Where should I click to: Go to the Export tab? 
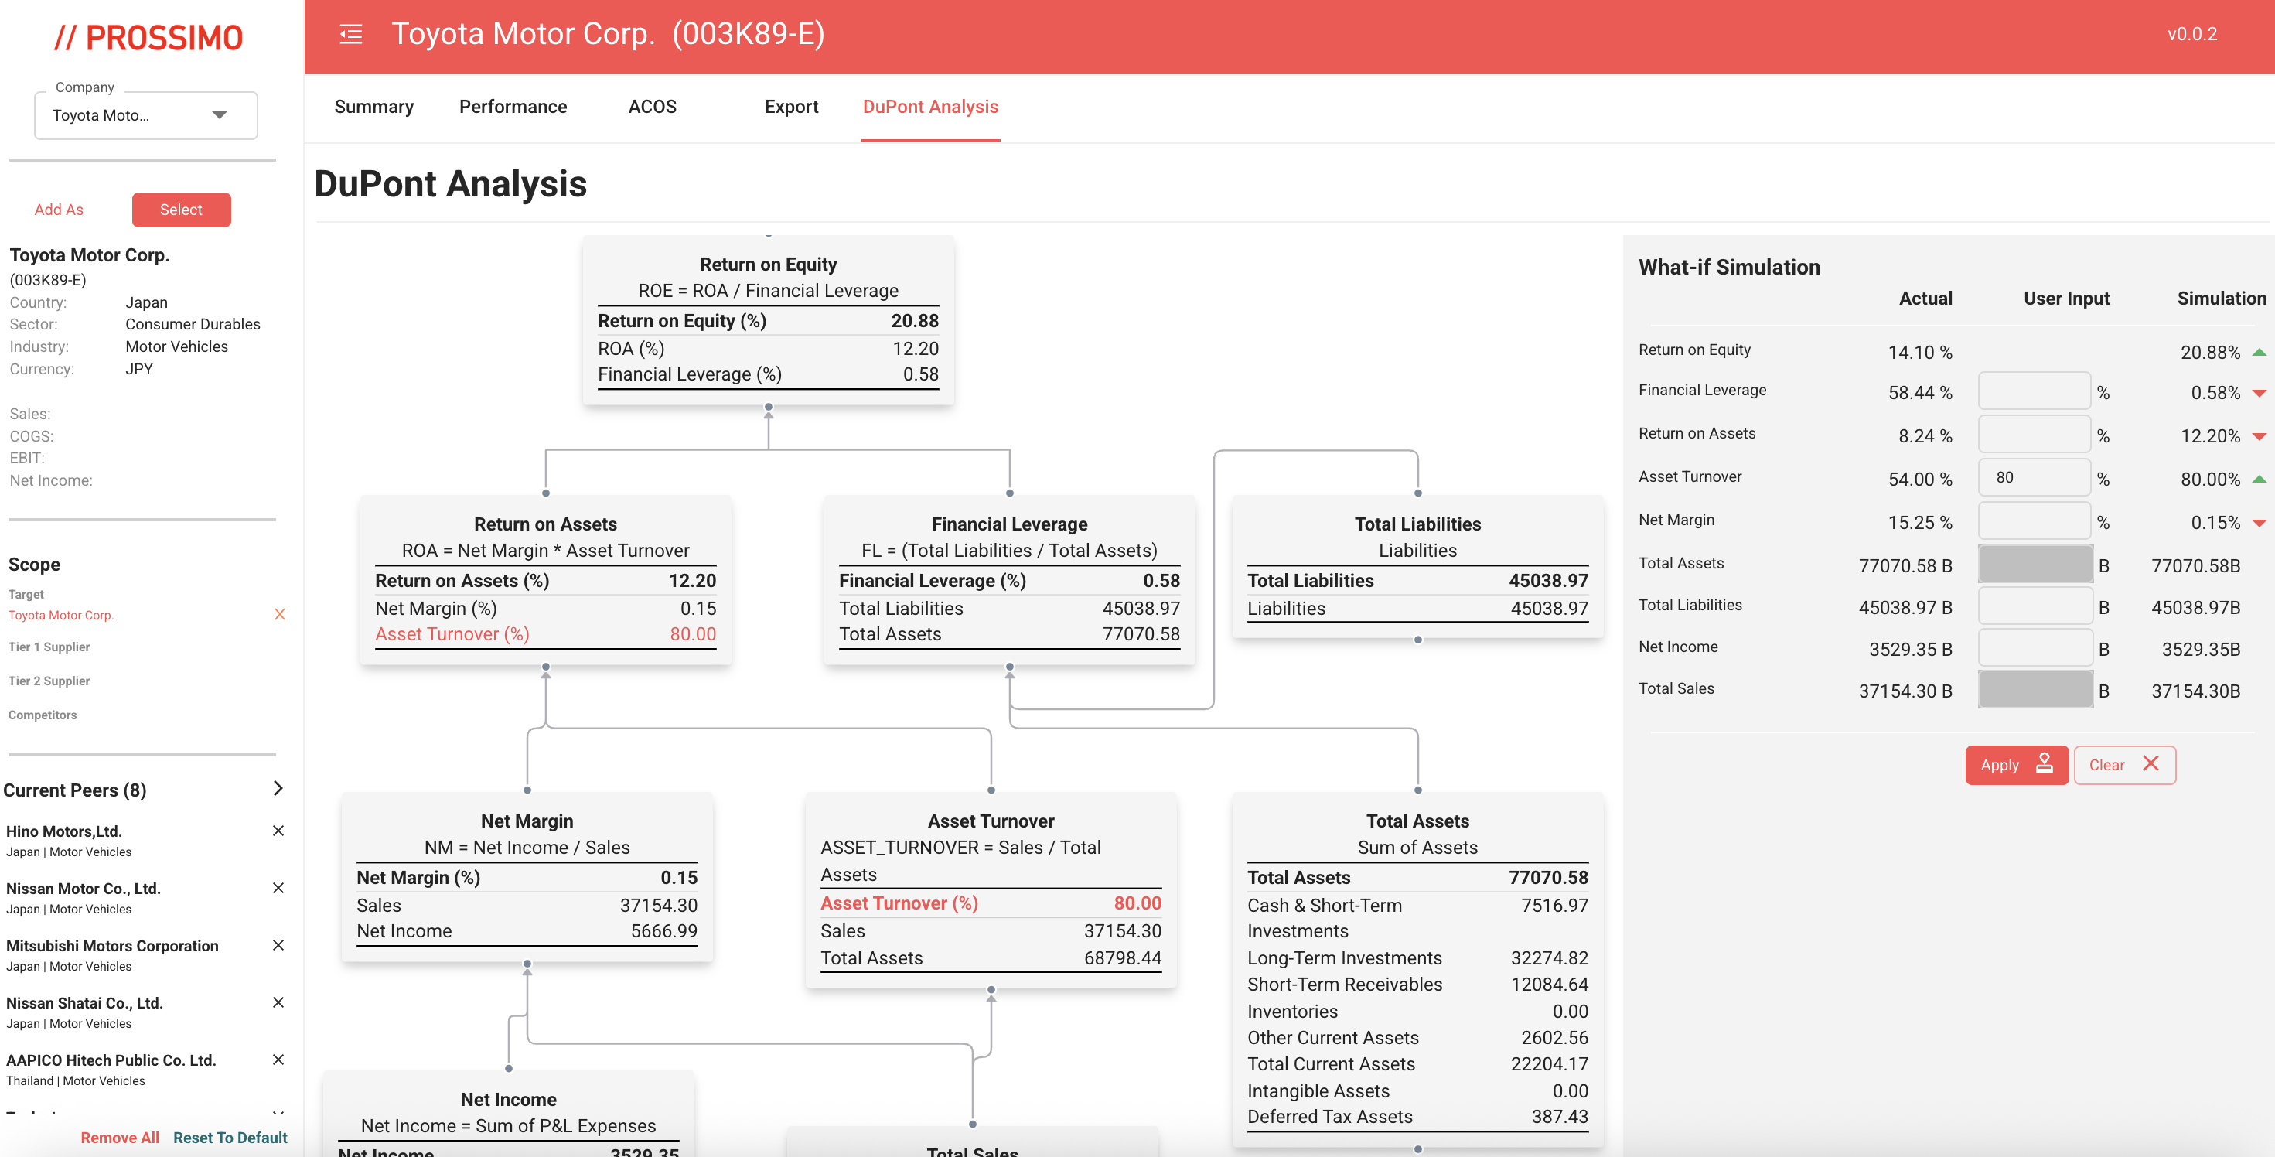[791, 107]
